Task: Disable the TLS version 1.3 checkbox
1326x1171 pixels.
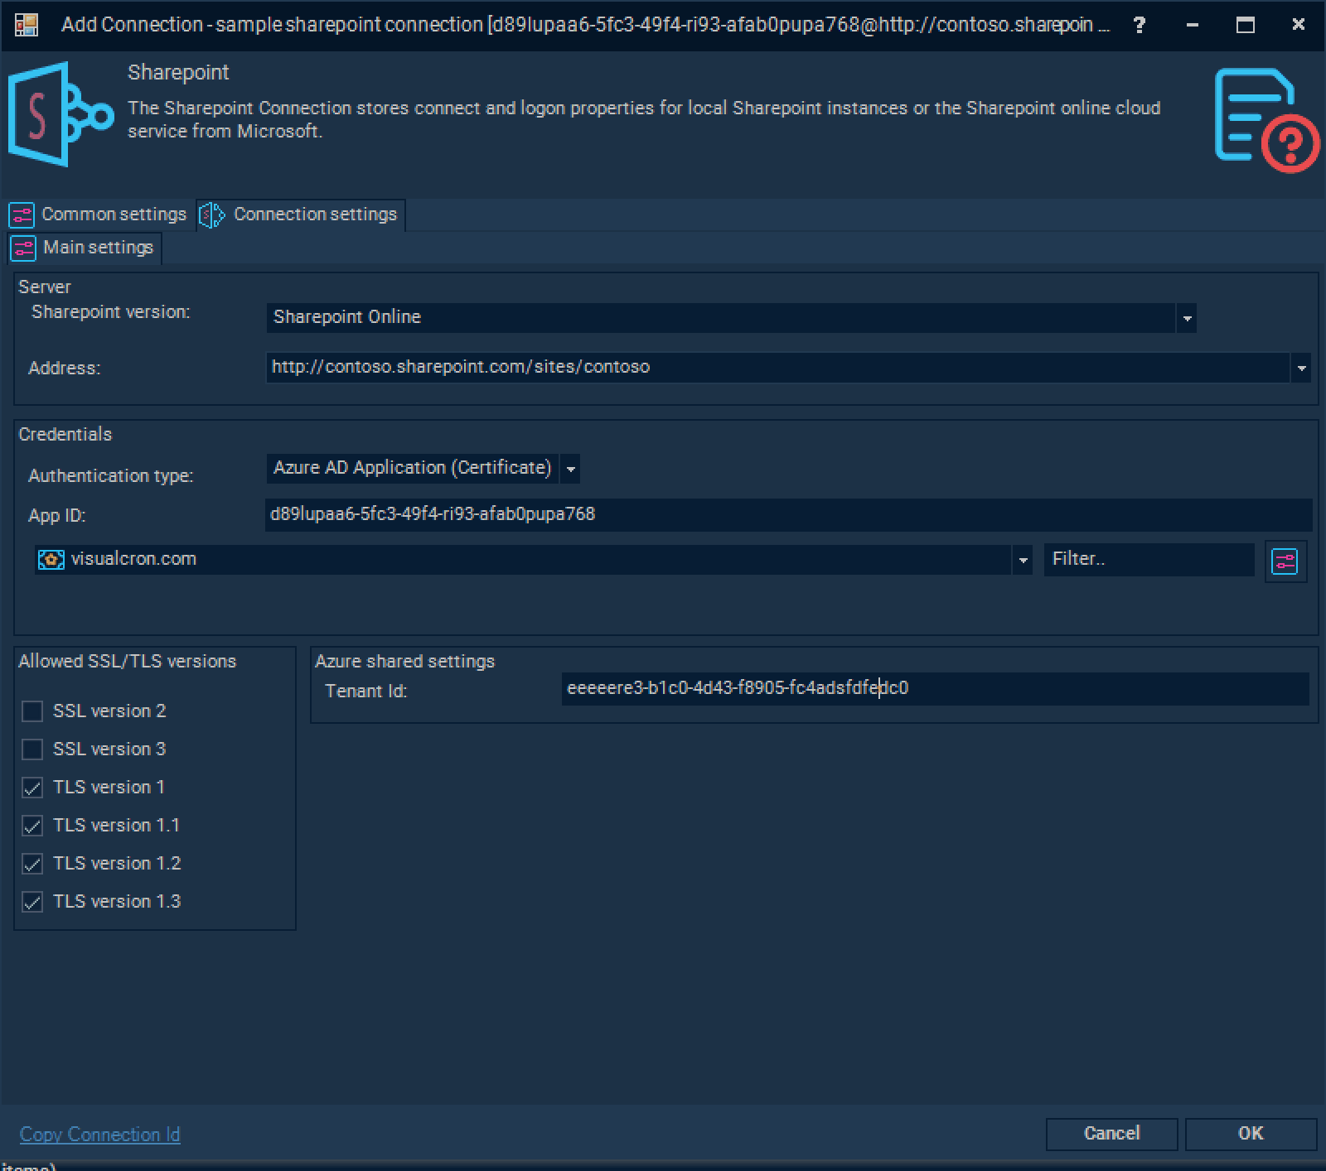Action: tap(32, 902)
